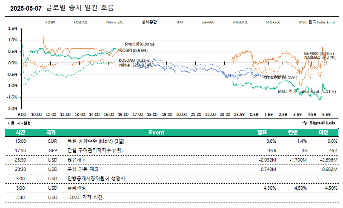Click the 46.4 previous value
343x208 pixels.
(333, 150)
